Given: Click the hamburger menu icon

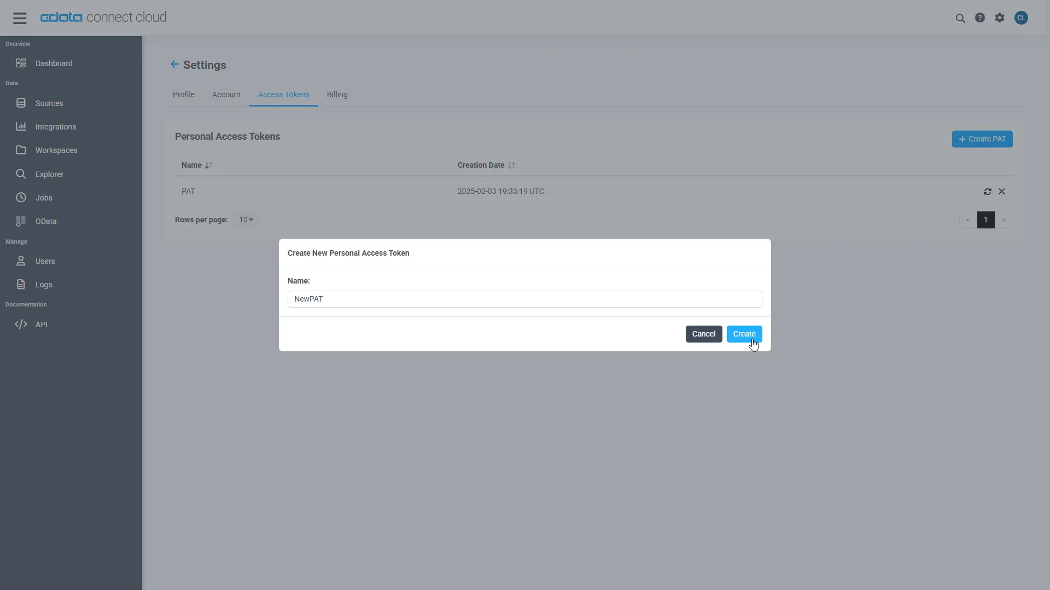Looking at the screenshot, I should [x=20, y=18].
